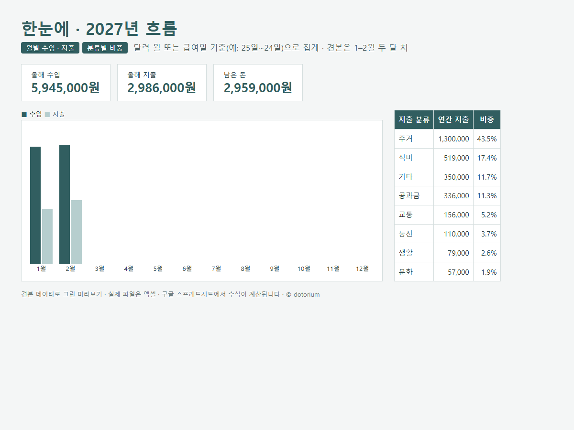
Task: Click the 남은 돈 value 2,959,000원
Action: [x=258, y=88]
